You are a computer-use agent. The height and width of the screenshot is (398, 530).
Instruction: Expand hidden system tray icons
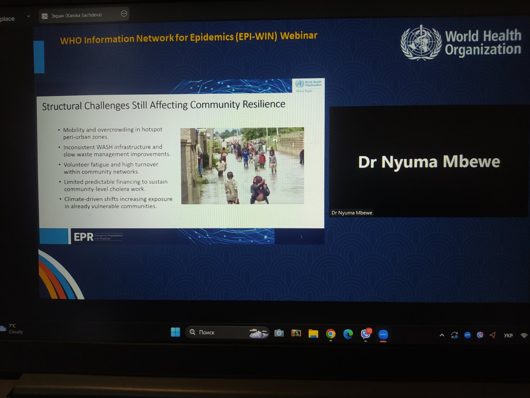click(x=442, y=335)
